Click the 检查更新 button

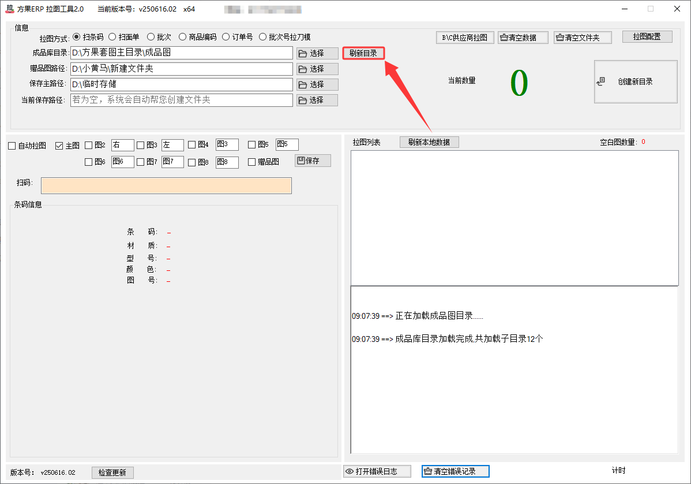point(113,472)
